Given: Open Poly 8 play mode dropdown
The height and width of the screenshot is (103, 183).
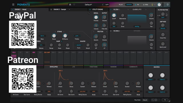Looking at the screenshot, I should pos(145,100).
